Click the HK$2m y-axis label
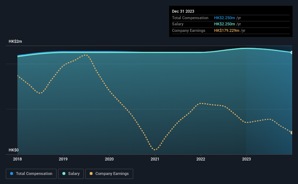298x184 pixels. coord(15,41)
